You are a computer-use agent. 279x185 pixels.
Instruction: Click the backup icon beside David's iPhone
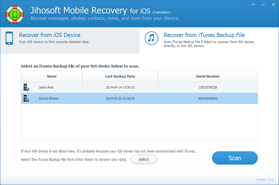[26, 98]
